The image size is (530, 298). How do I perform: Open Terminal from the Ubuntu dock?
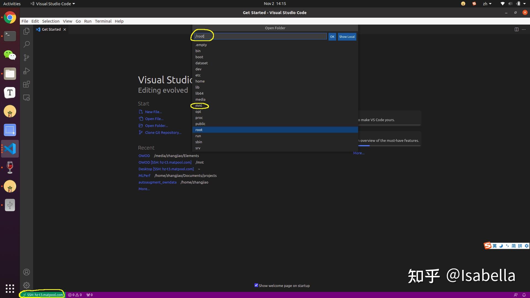point(10,36)
